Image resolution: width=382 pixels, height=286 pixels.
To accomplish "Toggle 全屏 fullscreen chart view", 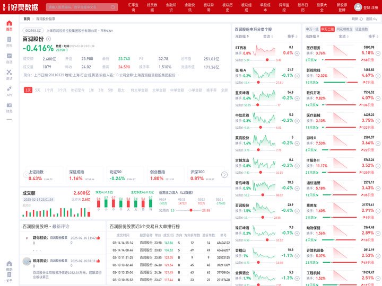I will (x=224, y=90).
